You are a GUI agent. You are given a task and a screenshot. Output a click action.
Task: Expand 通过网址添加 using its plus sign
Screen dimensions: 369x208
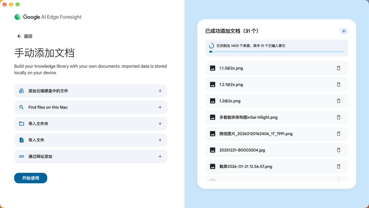coord(160,156)
